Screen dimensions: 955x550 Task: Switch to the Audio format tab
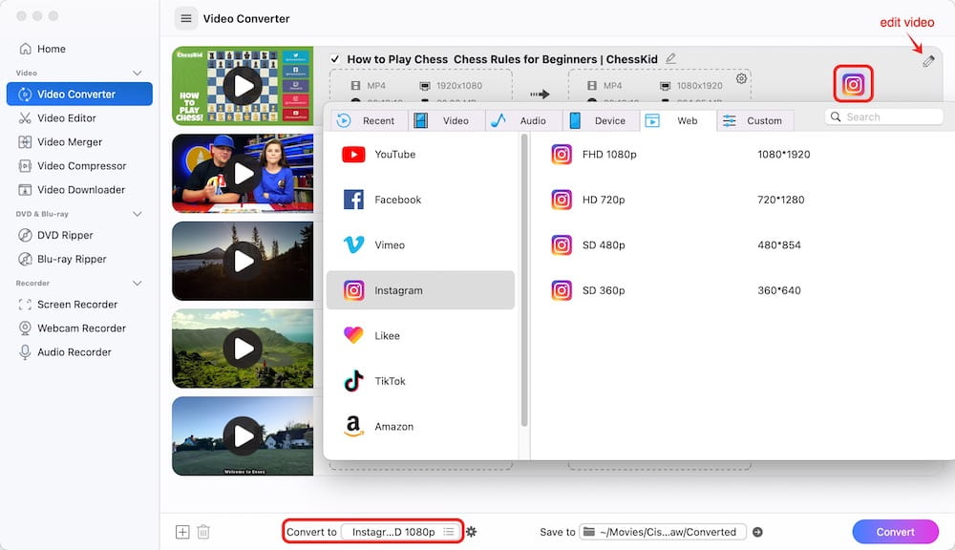523,120
